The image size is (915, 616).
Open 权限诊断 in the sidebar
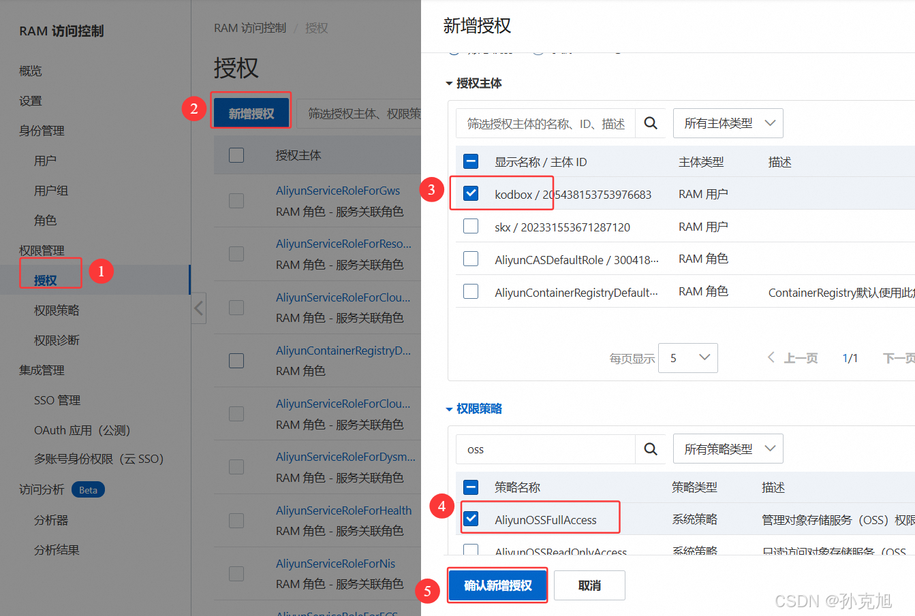pos(57,340)
